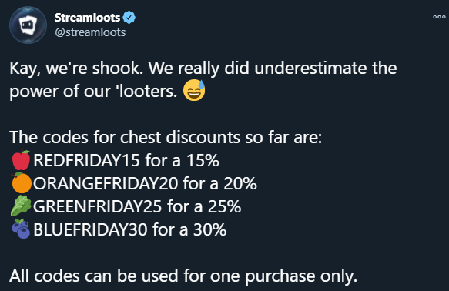Click the blueberries emoji
449x291 pixels.
[x=21, y=229]
